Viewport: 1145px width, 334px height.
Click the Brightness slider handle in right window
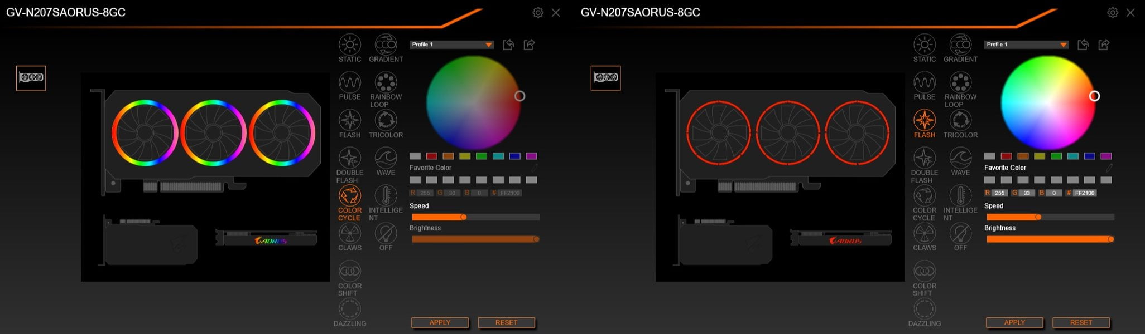[1111, 239]
